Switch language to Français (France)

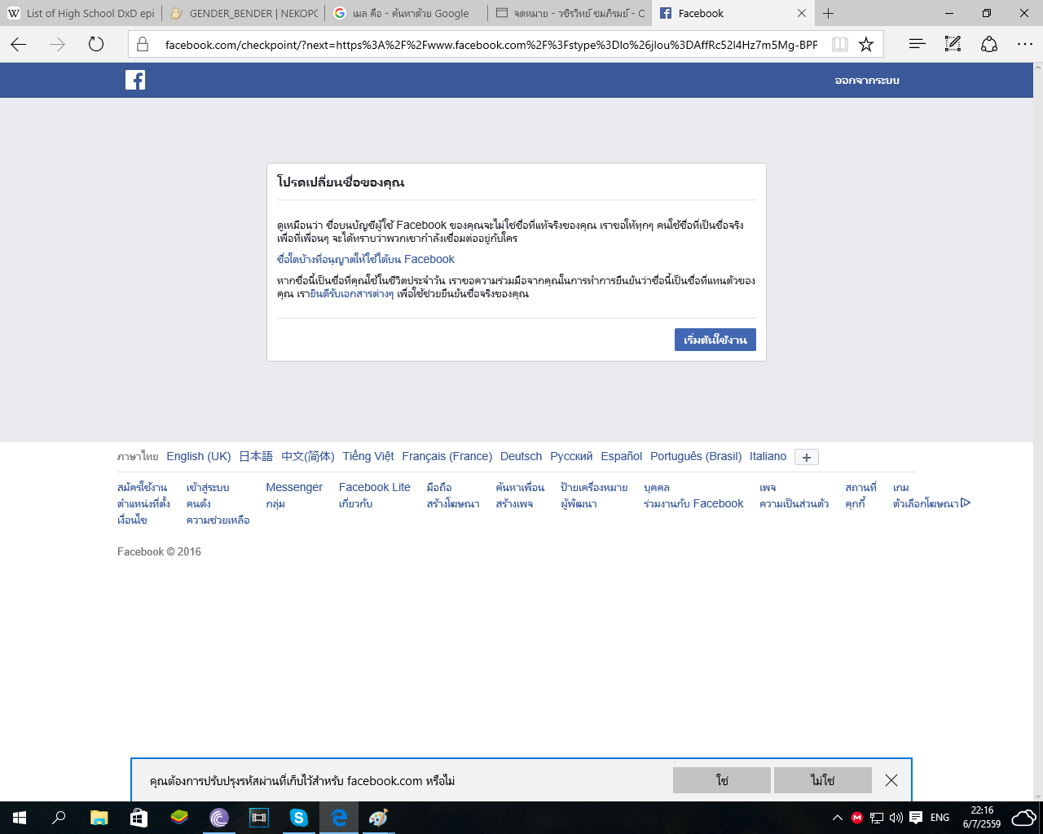pyautogui.click(x=447, y=456)
